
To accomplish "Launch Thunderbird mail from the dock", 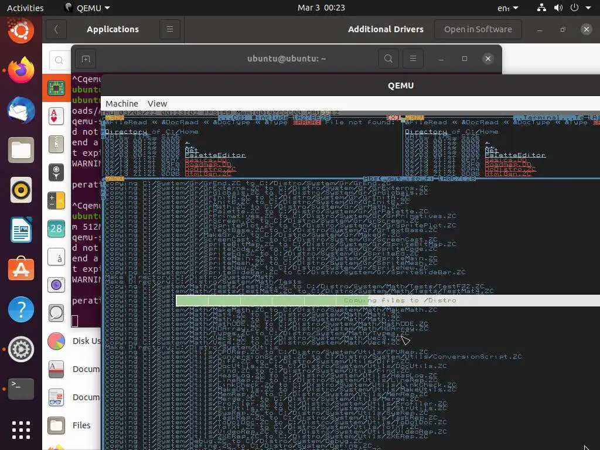I will point(21,110).
